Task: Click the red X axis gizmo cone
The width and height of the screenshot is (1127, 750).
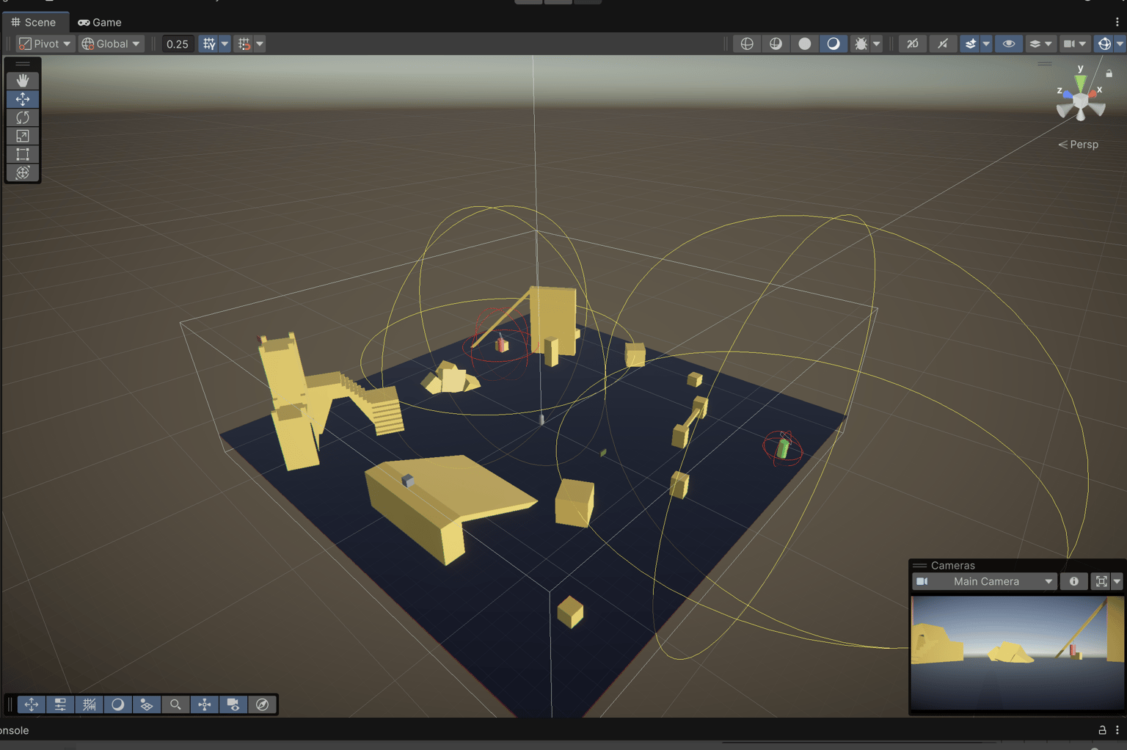Action: click(1093, 94)
